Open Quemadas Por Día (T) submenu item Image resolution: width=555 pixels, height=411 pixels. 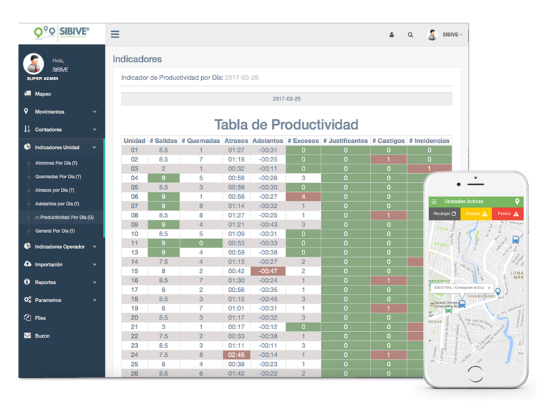tap(58, 177)
